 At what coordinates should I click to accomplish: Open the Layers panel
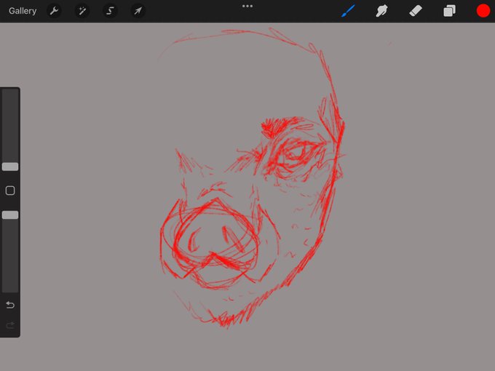[449, 11]
